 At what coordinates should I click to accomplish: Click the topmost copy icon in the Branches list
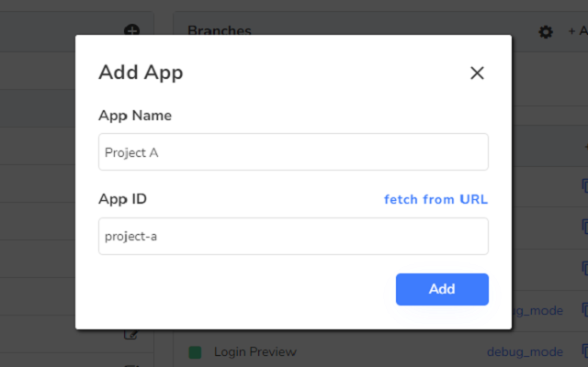(x=584, y=185)
